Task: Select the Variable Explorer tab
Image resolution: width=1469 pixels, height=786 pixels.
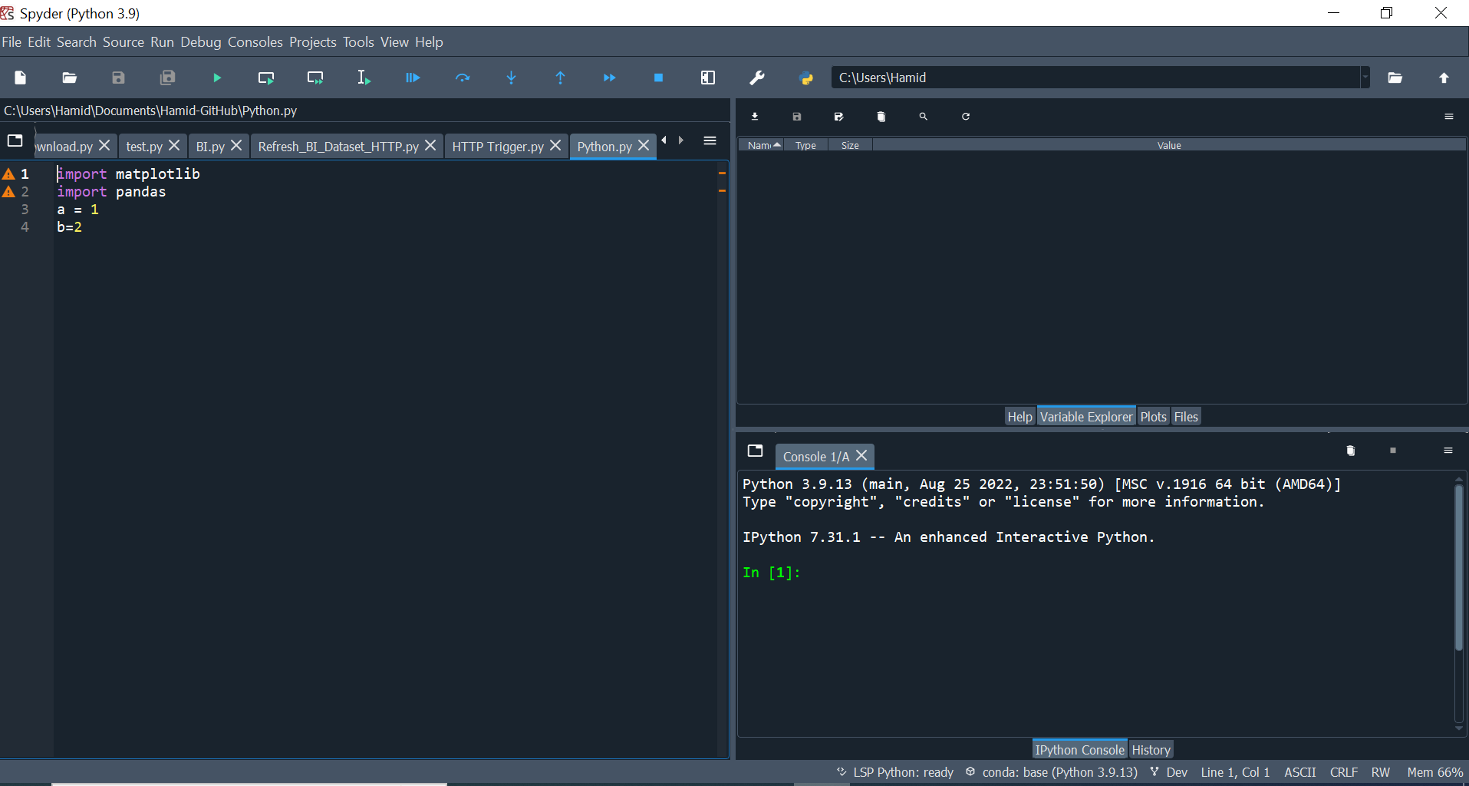Action: pyautogui.click(x=1086, y=417)
